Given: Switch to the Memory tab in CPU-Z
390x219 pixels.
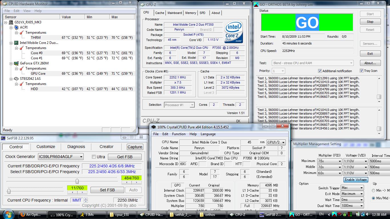Looking at the screenshot, I should (190, 13).
